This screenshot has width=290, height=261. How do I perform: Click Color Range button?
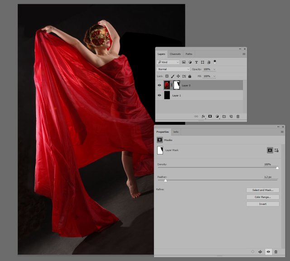click(x=263, y=197)
